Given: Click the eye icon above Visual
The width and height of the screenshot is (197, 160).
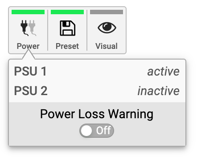Looking at the screenshot, I should 107,28.
